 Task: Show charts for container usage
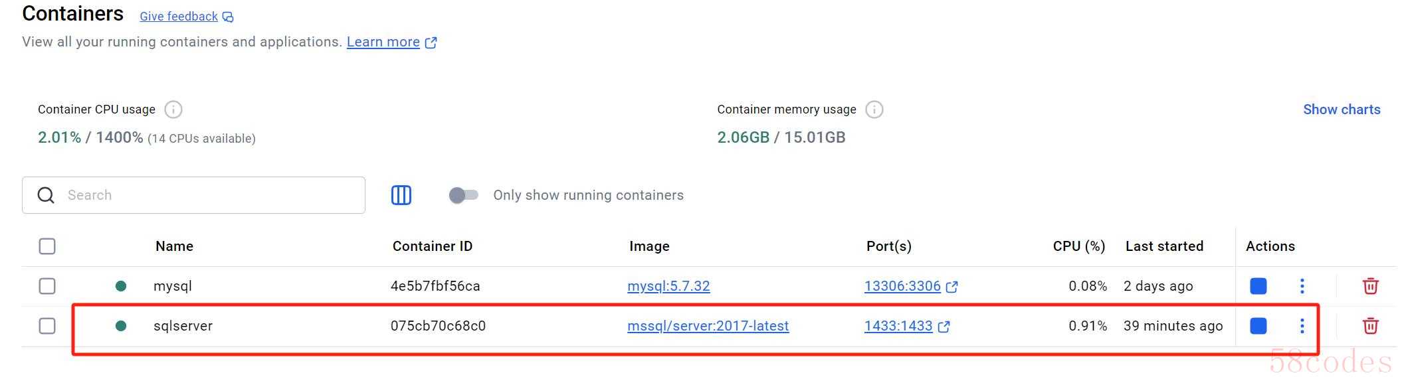tap(1342, 110)
